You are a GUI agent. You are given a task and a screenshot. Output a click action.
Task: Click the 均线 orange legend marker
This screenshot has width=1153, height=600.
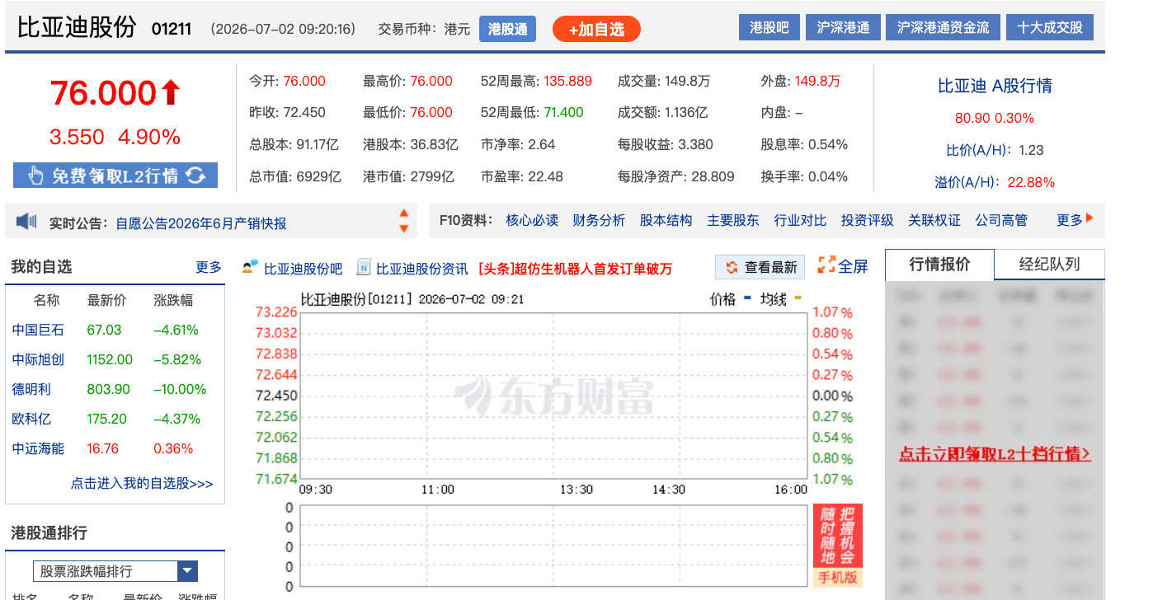tap(798, 298)
